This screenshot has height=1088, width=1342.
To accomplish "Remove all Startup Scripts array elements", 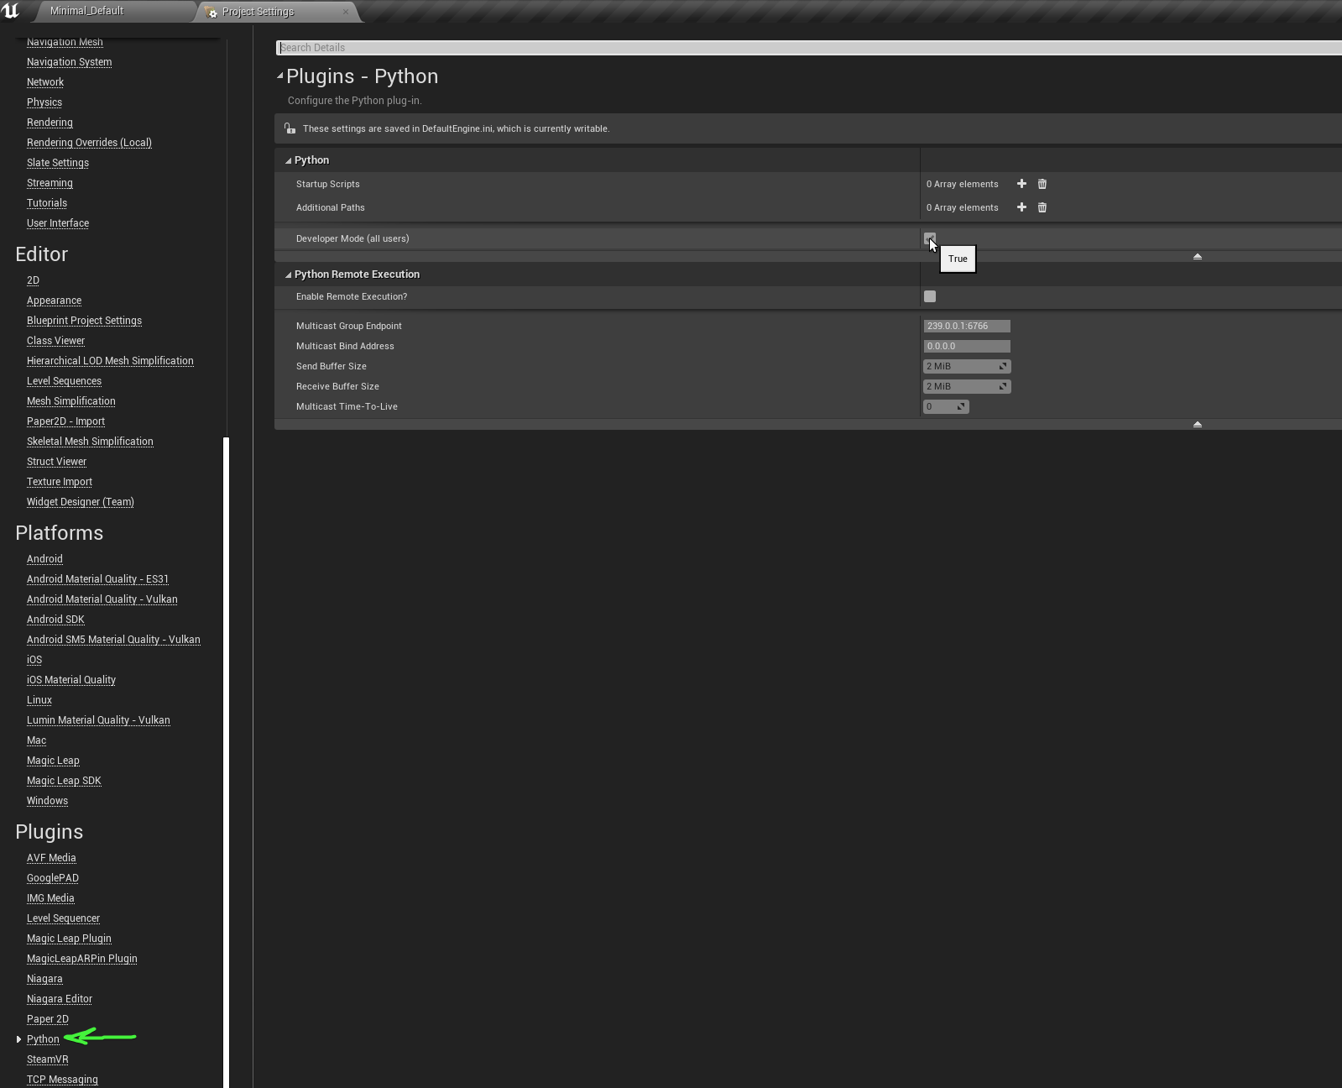I will pos(1042,184).
